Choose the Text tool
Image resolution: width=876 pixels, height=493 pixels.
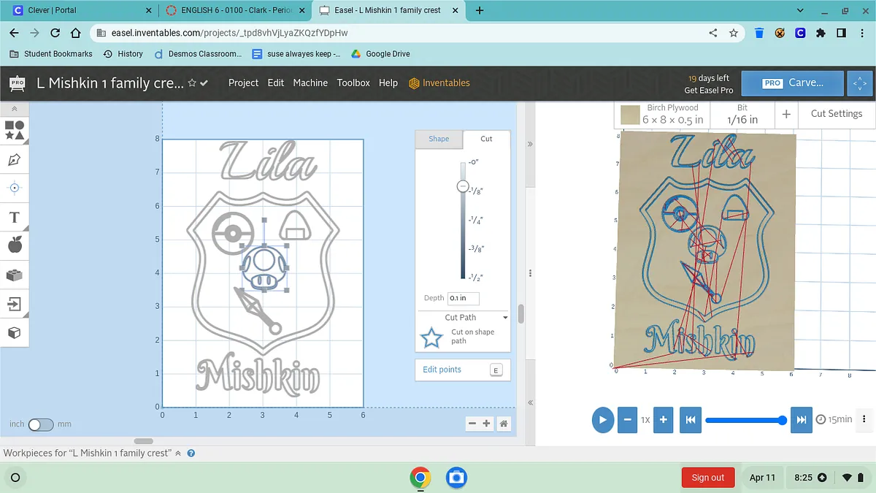pyautogui.click(x=15, y=218)
